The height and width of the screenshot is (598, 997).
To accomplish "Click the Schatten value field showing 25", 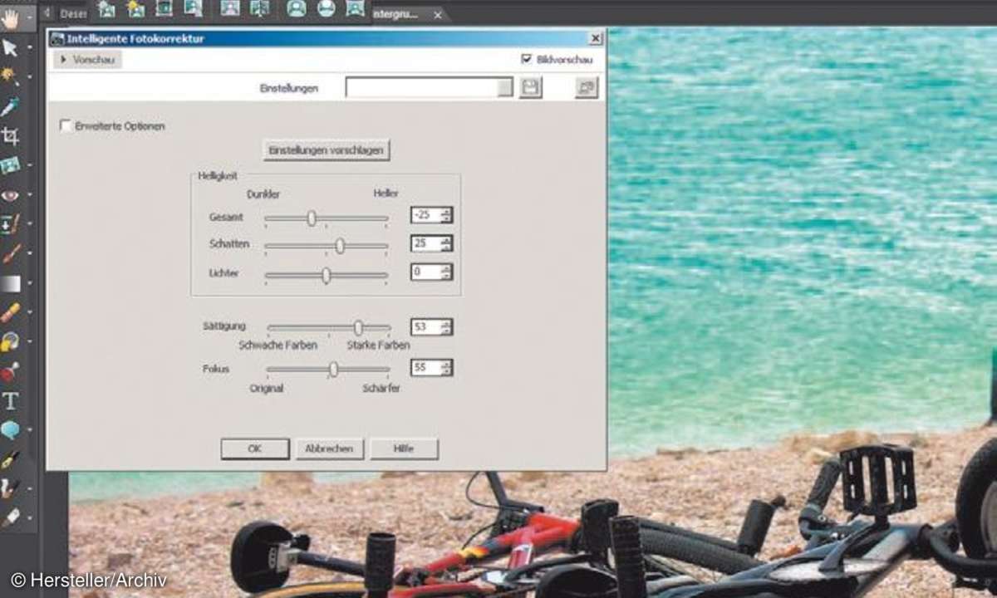I will point(425,243).
